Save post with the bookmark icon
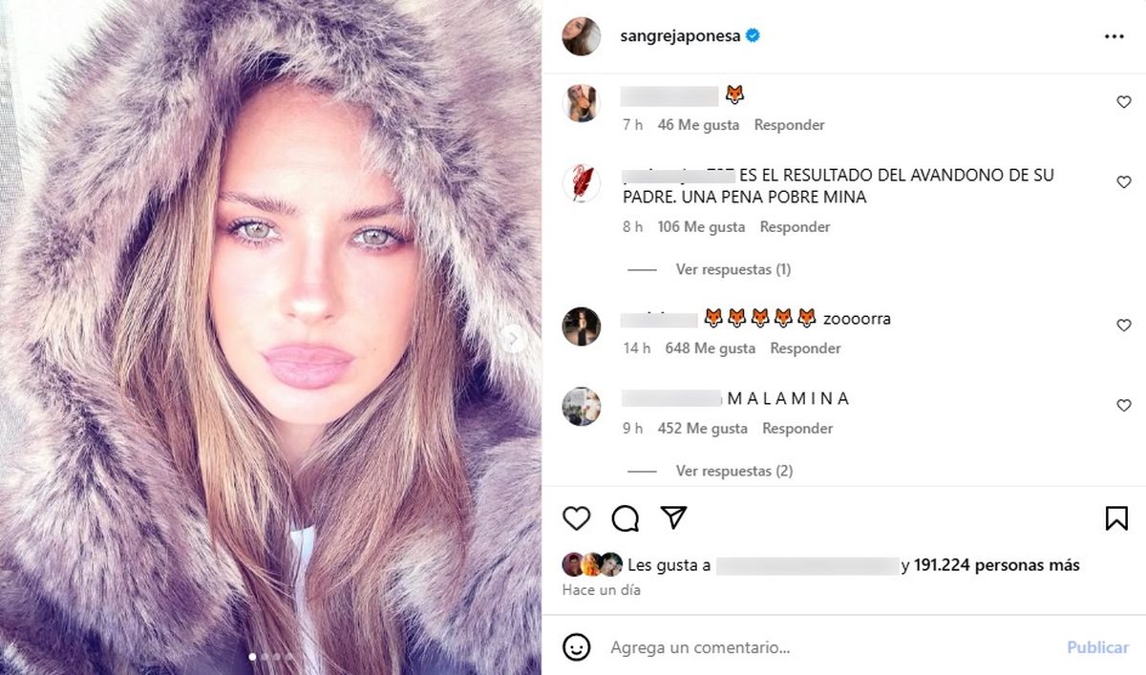This screenshot has width=1146, height=675. click(1116, 518)
